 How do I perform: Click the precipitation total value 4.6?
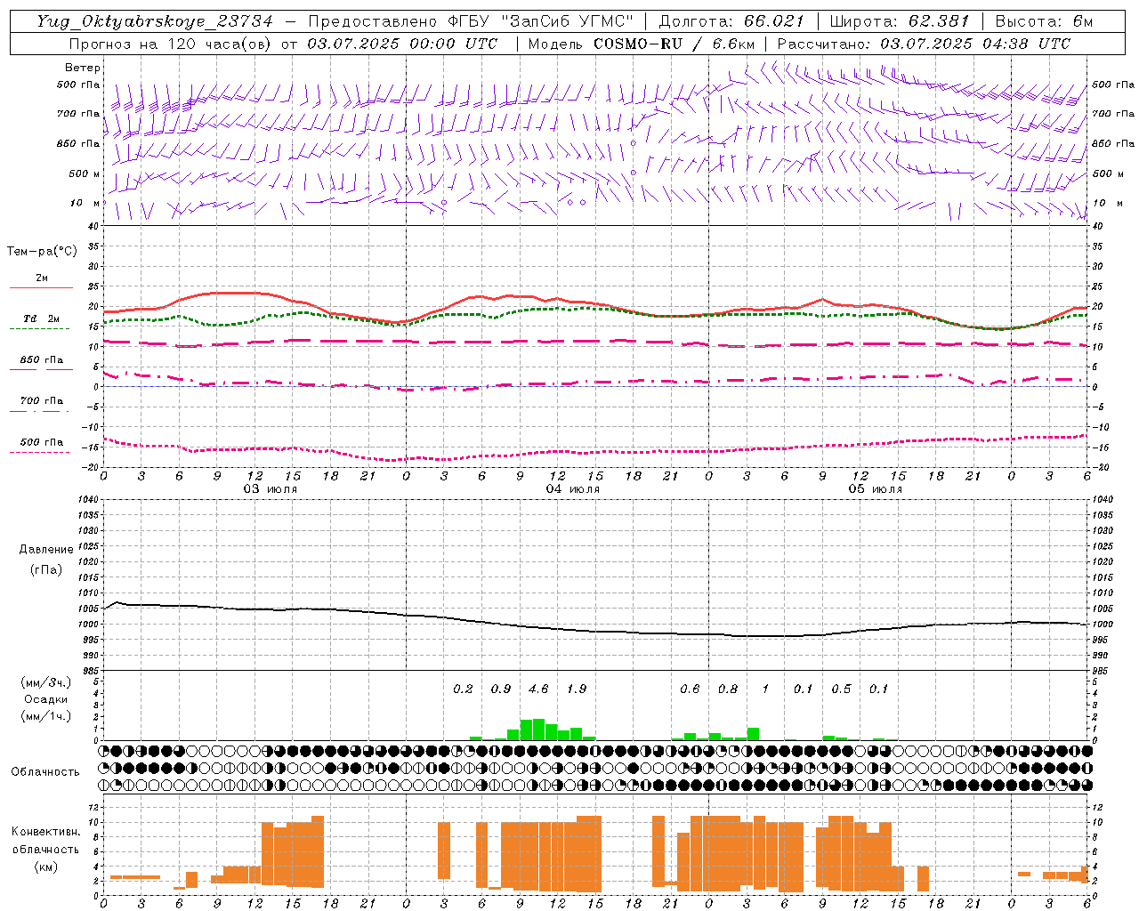click(538, 689)
